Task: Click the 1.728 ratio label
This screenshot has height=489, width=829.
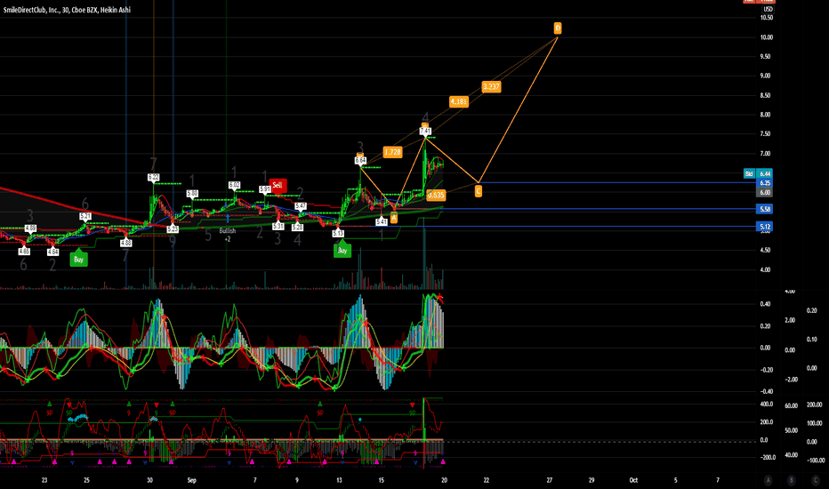Action: click(x=392, y=152)
